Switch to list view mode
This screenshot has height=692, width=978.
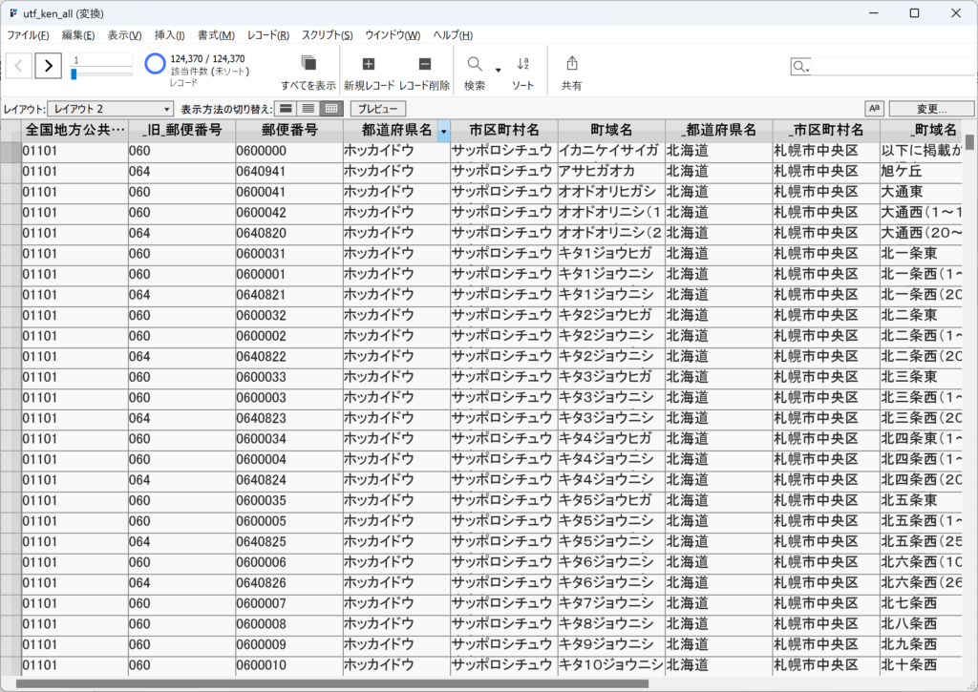tap(308, 109)
